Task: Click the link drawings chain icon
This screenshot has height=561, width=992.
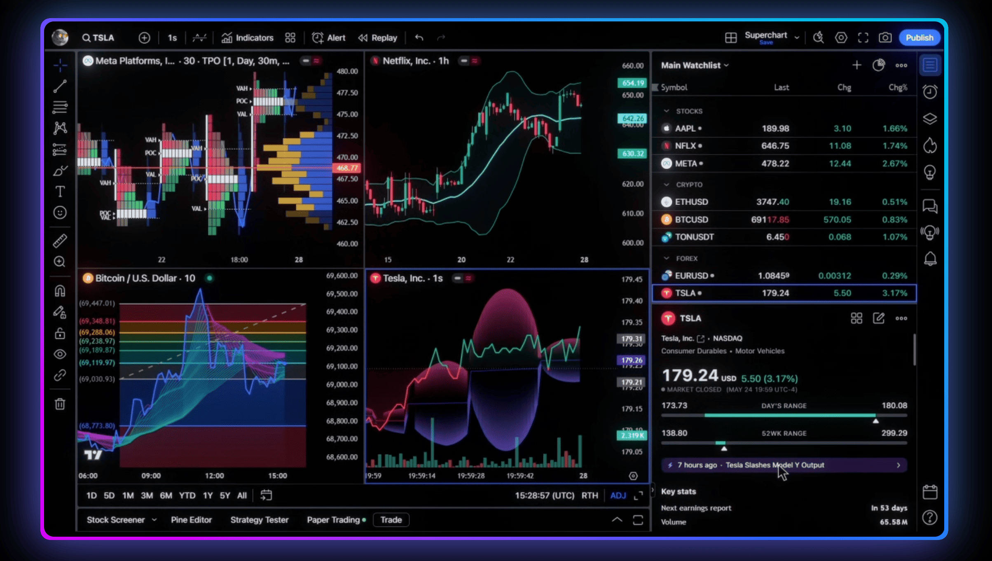Action: point(60,375)
